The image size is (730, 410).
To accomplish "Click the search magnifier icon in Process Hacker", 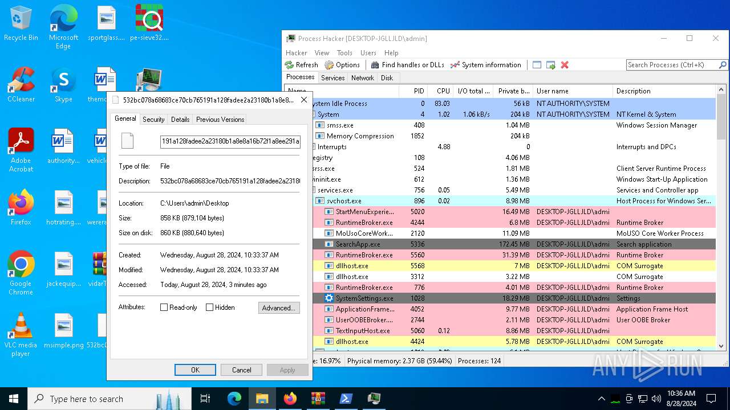I will point(723,65).
